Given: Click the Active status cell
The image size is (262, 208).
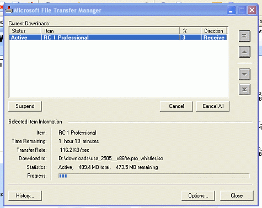Looking at the screenshot, I should tap(25, 37).
